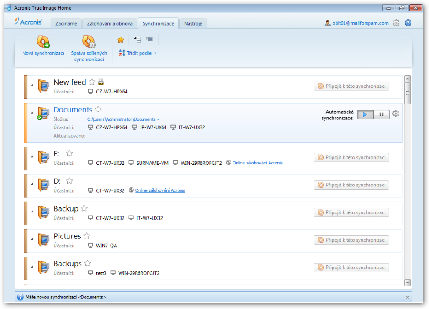Open the Nástroje tab
This screenshot has width=429, height=309.
(193, 23)
